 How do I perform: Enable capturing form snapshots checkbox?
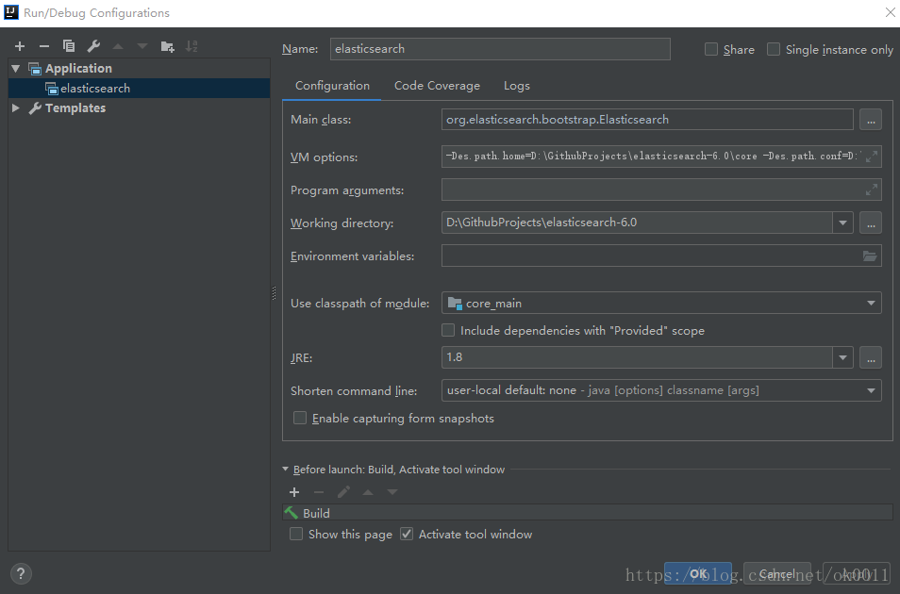click(300, 418)
